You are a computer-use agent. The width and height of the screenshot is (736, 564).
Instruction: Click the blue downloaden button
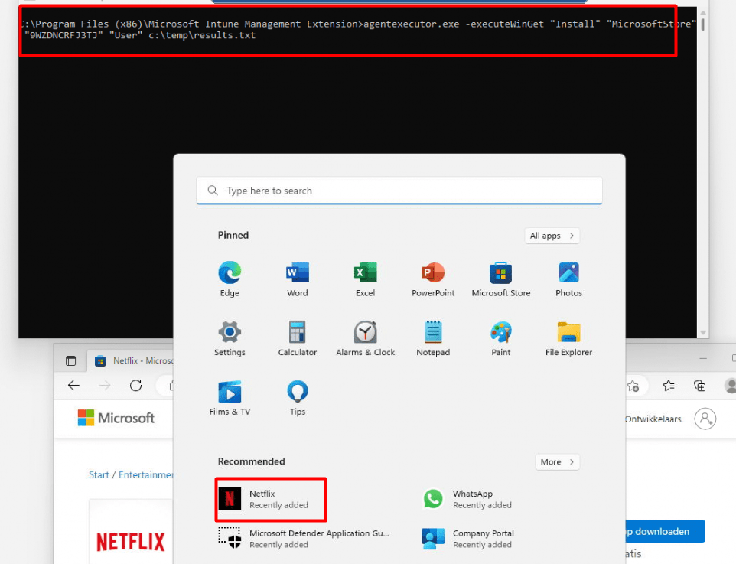tap(666, 531)
